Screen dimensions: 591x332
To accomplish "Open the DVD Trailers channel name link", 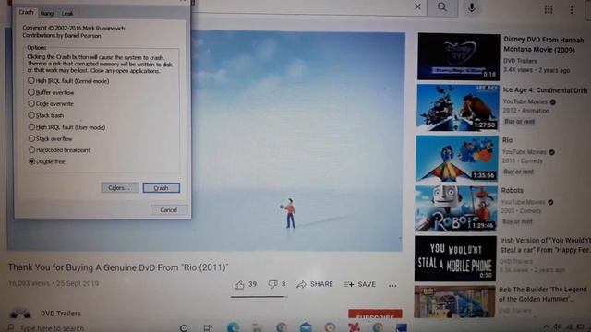I will pos(61,314).
